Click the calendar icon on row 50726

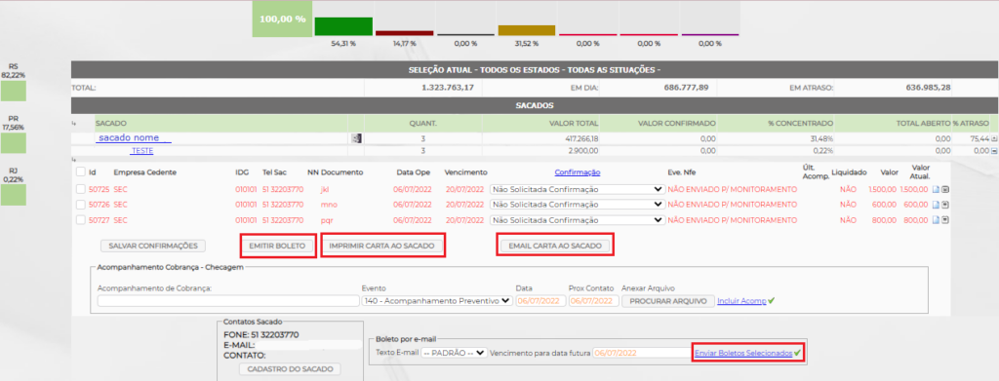tap(945, 205)
